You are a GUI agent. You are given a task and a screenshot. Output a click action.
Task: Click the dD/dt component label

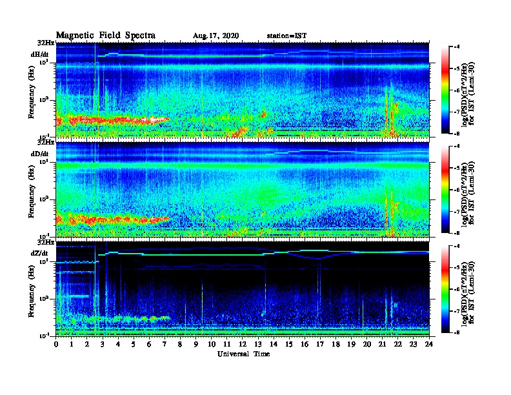click(x=40, y=154)
